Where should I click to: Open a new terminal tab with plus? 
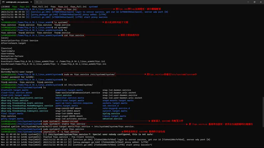tap(37, 2)
